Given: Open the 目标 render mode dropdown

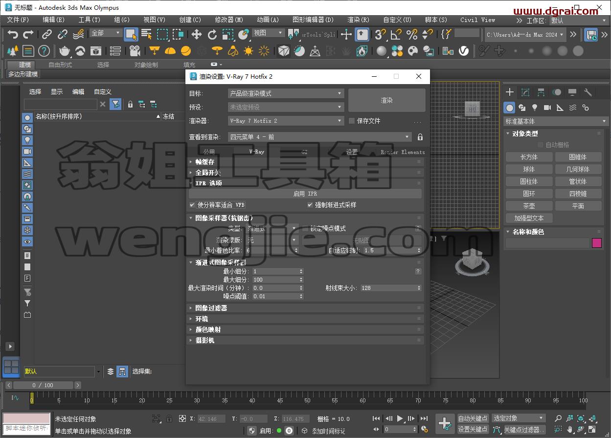Looking at the screenshot, I should point(286,93).
